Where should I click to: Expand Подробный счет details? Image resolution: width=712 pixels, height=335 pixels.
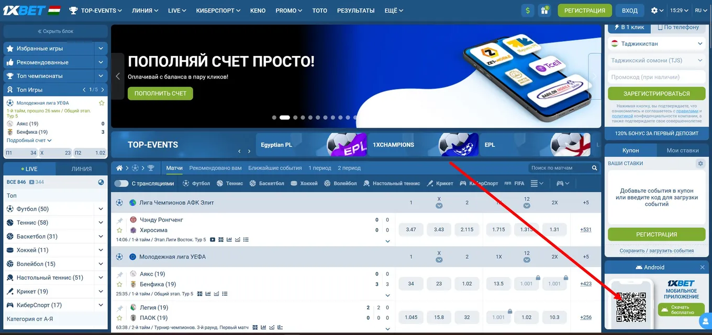click(29, 141)
